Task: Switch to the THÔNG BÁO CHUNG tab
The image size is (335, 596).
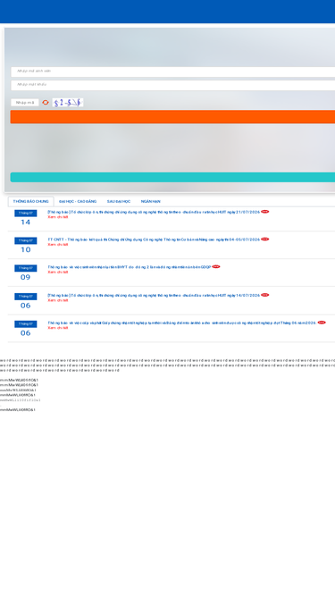Action: pyautogui.click(x=30, y=201)
